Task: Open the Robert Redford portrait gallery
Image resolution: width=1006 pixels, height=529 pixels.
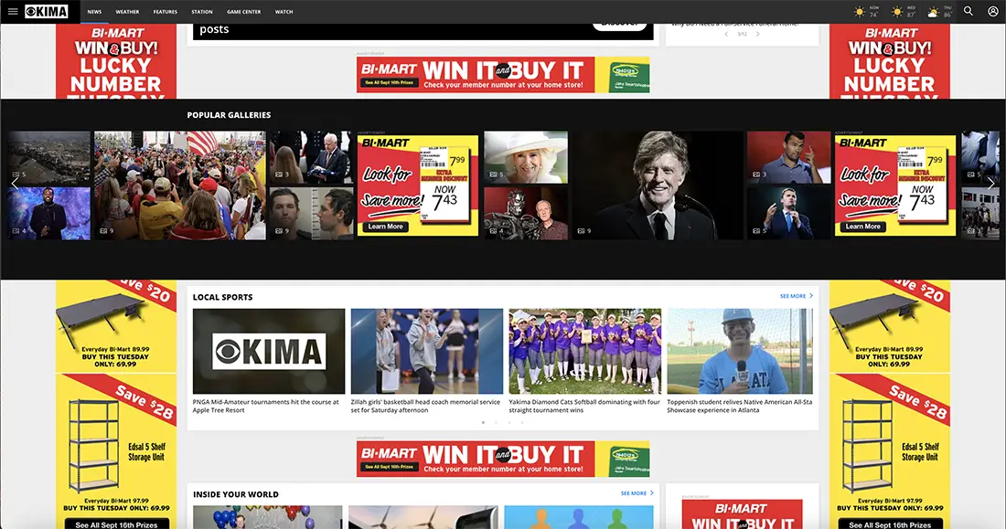Action: click(x=658, y=185)
